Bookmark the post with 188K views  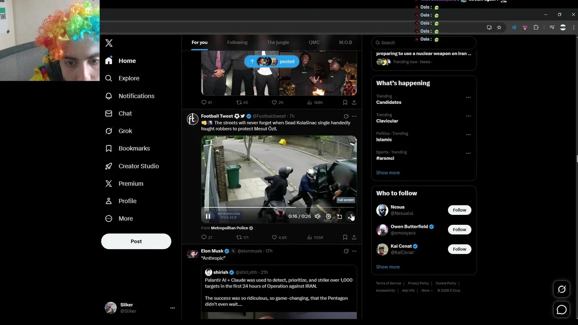[x=345, y=102]
